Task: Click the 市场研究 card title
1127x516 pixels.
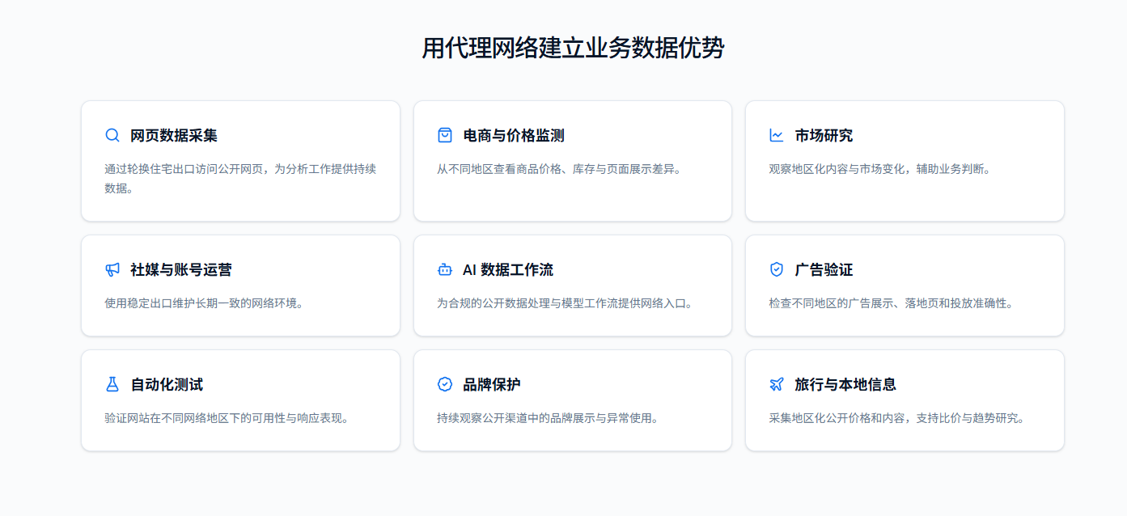Action: pyautogui.click(x=824, y=135)
